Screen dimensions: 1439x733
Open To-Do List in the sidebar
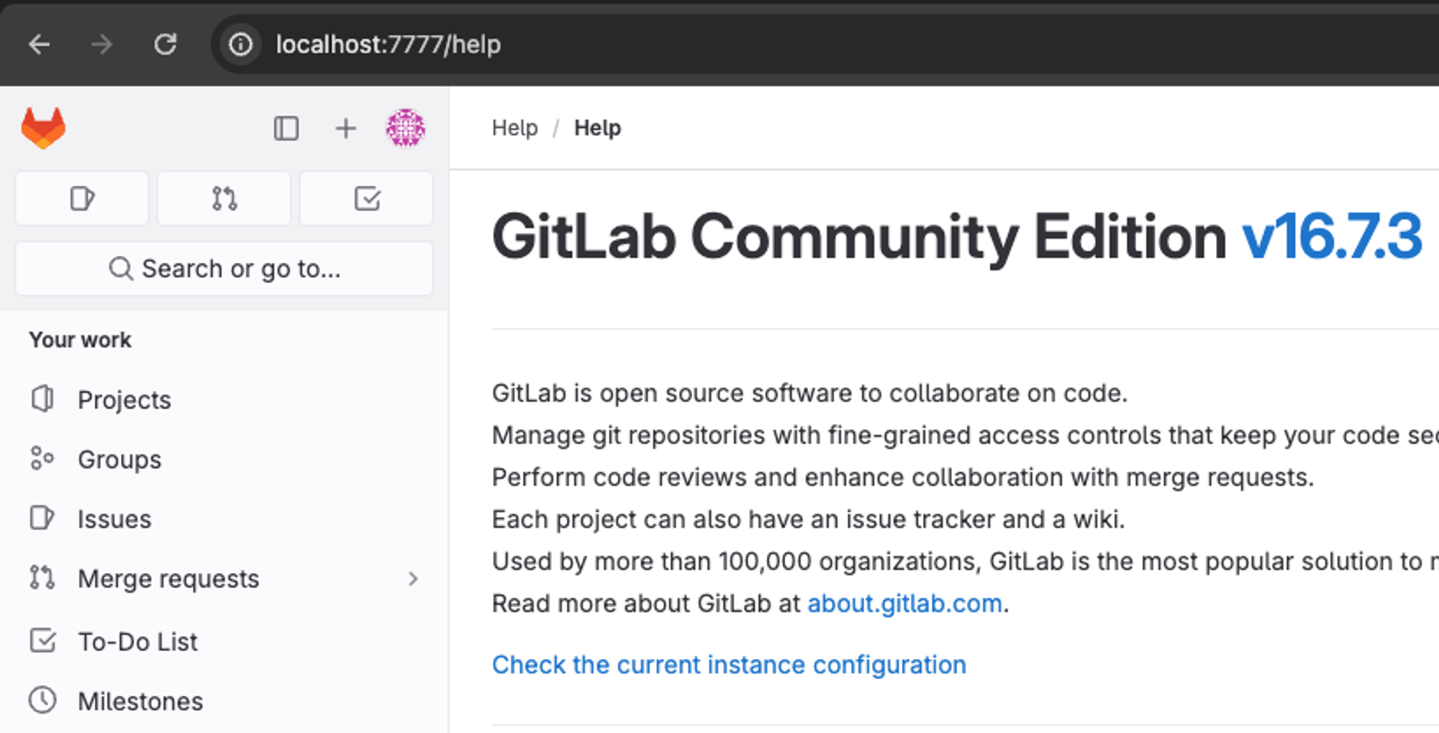coord(224,641)
